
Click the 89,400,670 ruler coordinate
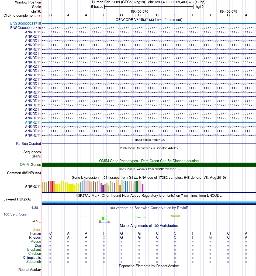coord(140,12)
